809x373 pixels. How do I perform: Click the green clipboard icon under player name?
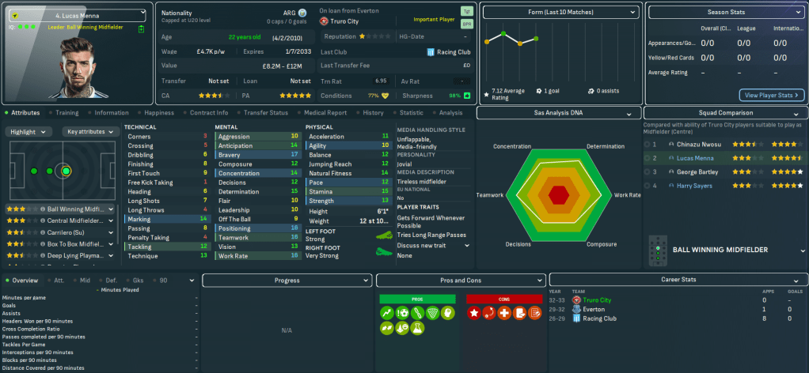point(141,28)
